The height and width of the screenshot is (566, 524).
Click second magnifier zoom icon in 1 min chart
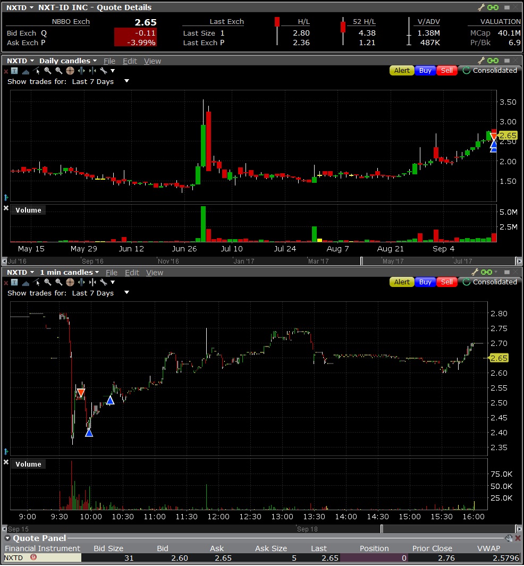(x=59, y=282)
